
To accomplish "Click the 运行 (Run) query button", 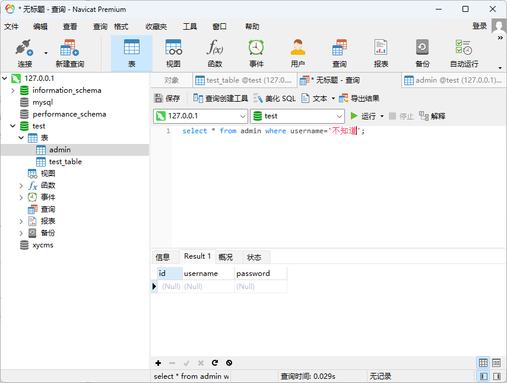I will [363, 116].
